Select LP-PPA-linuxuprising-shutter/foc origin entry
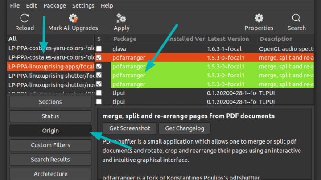The width and height of the screenshot is (321, 180). pyautogui.click(x=50, y=76)
